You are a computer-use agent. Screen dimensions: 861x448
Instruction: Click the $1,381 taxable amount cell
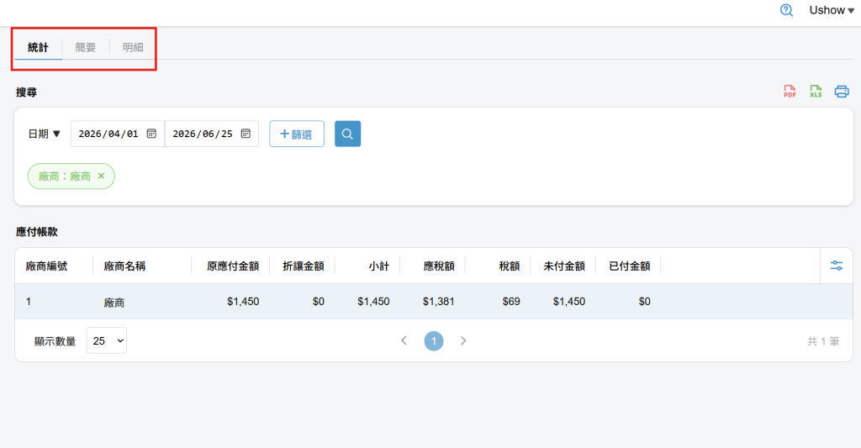(438, 302)
